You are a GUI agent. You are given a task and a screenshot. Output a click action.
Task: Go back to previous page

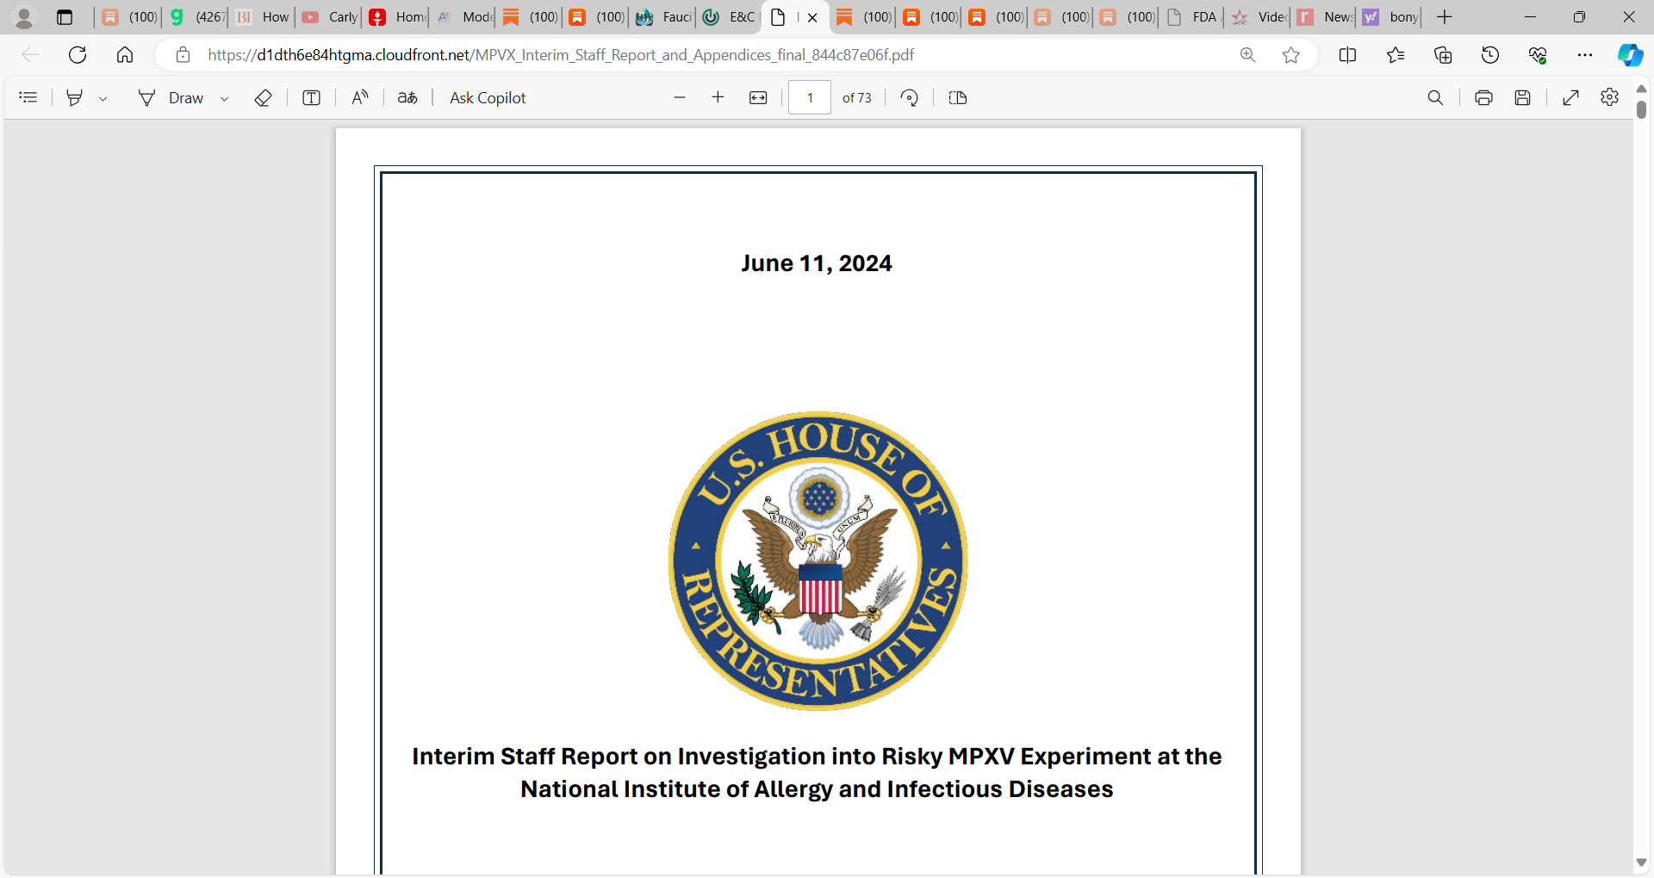tap(30, 55)
